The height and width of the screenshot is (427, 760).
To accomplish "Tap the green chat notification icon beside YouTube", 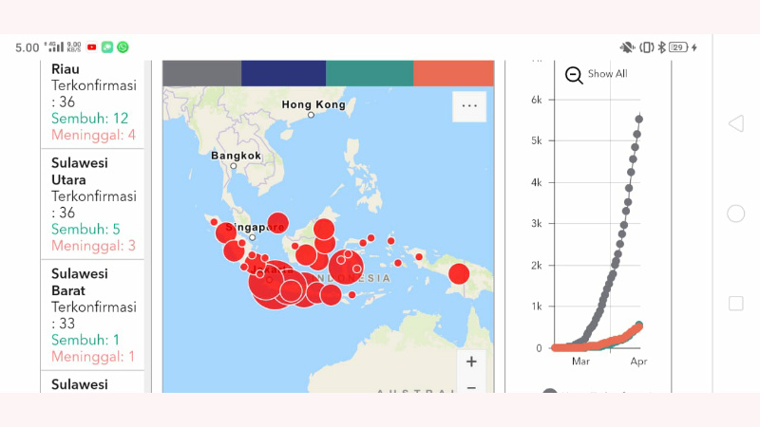I will [107, 46].
